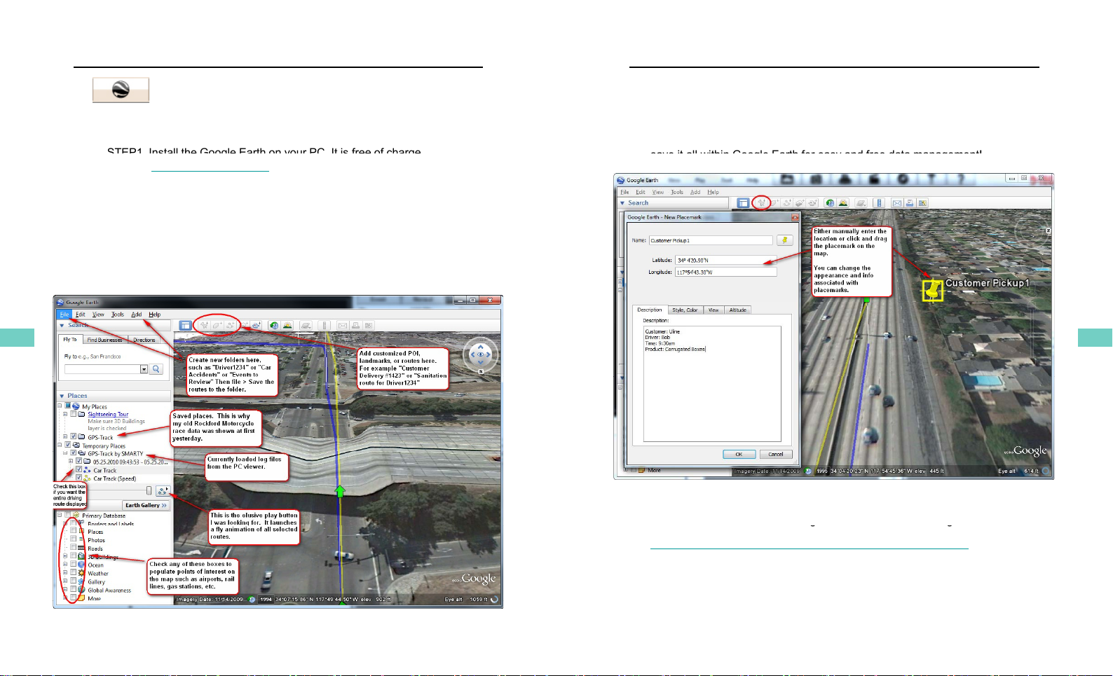Open the Style, Color tab in New Placemark dialog
Viewport: 1113px width, 676px height.
coord(685,310)
